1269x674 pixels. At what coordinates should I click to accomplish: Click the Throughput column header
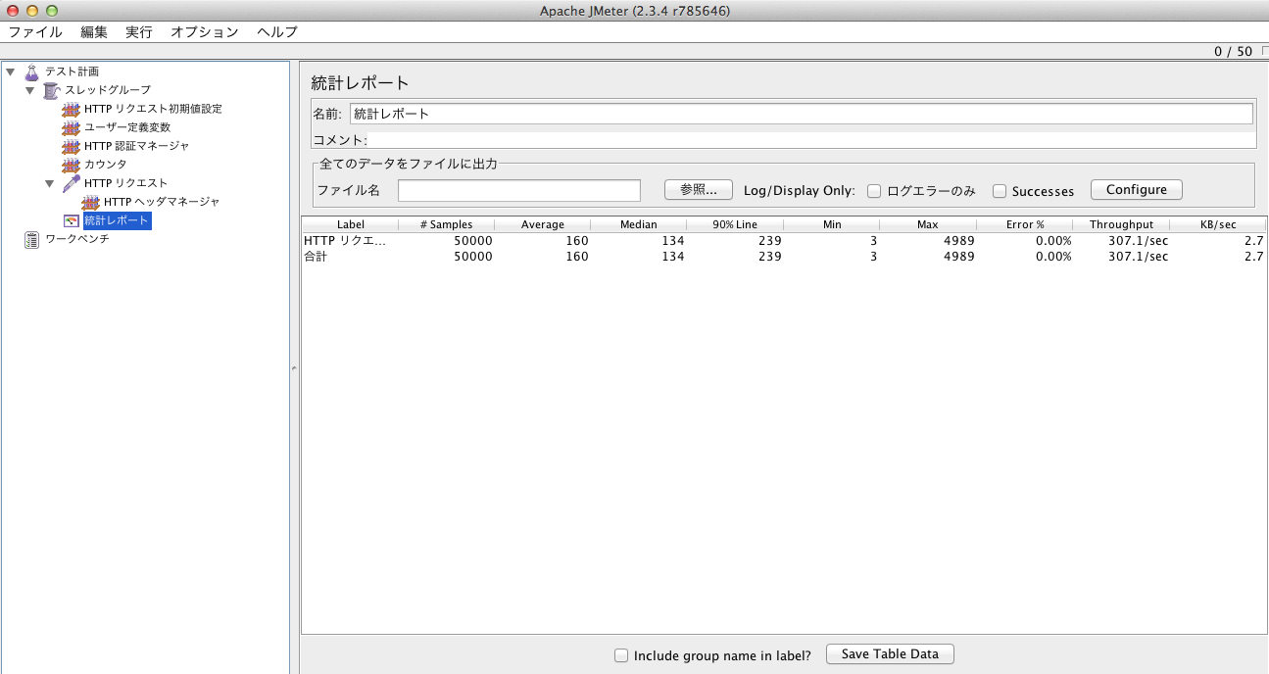[1121, 224]
